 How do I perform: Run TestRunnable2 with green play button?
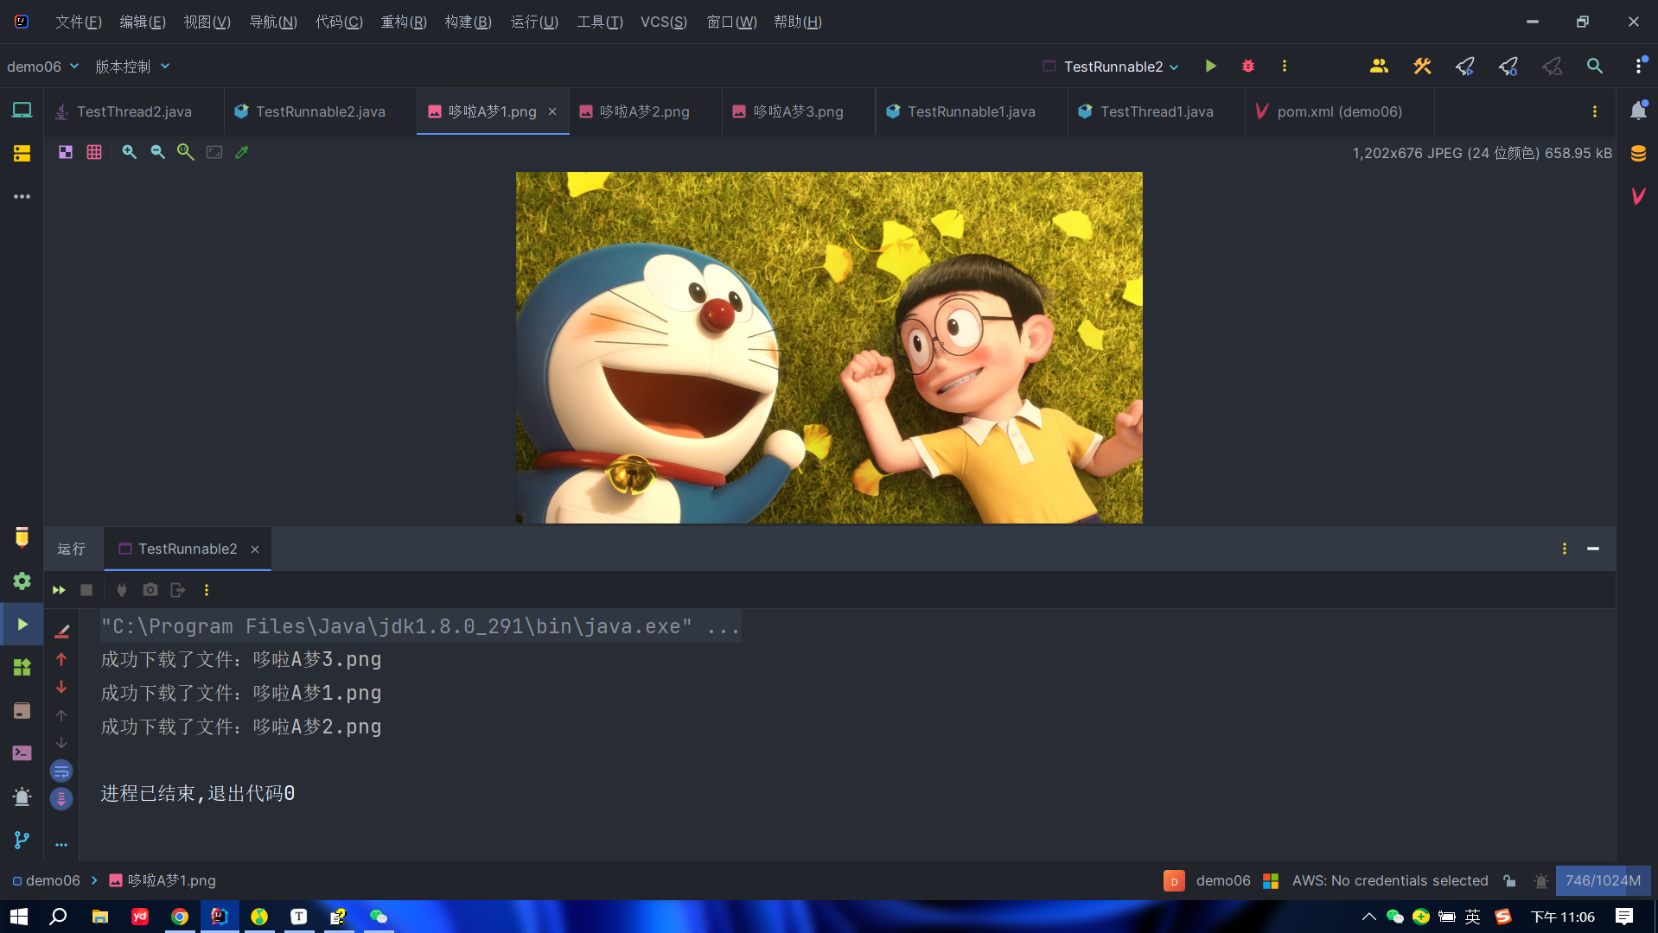(1210, 66)
